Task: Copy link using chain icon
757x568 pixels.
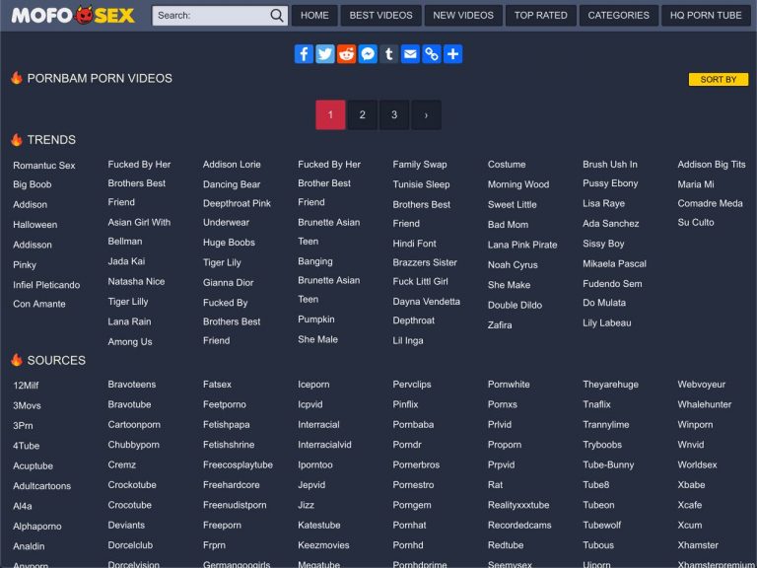Action: [x=431, y=53]
